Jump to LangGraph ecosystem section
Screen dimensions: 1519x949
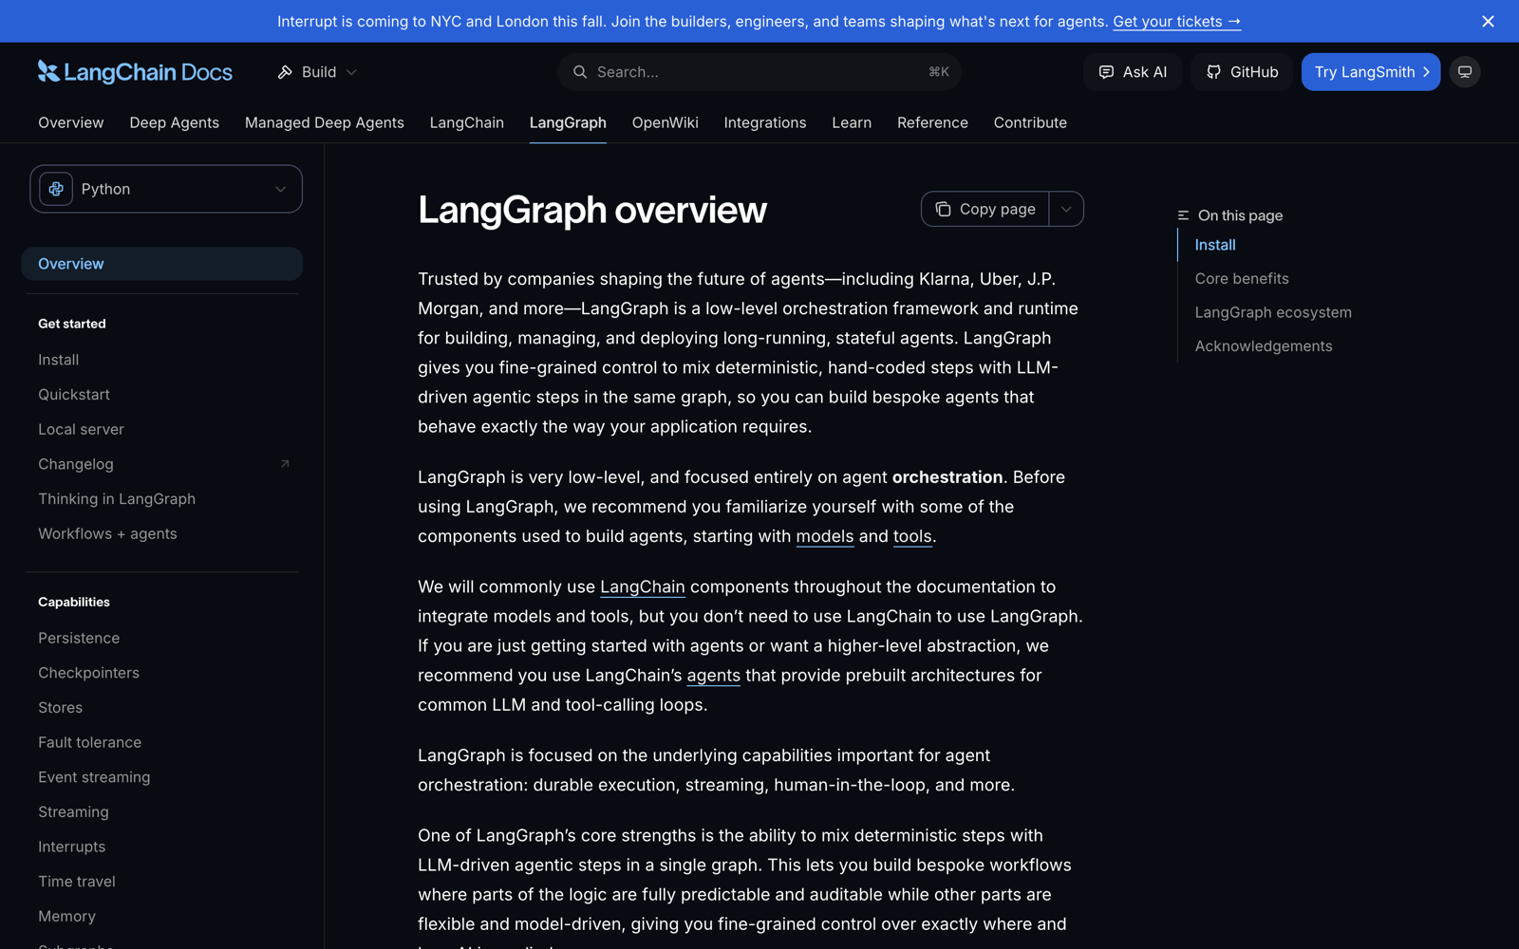click(1273, 312)
